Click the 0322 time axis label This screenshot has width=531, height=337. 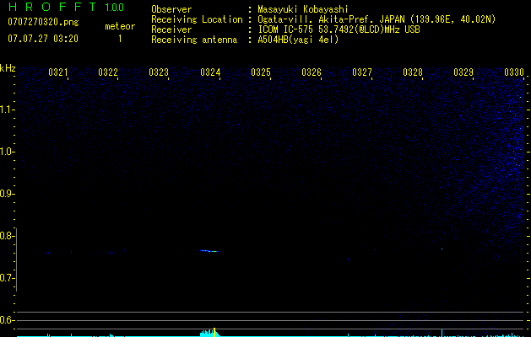(108, 72)
